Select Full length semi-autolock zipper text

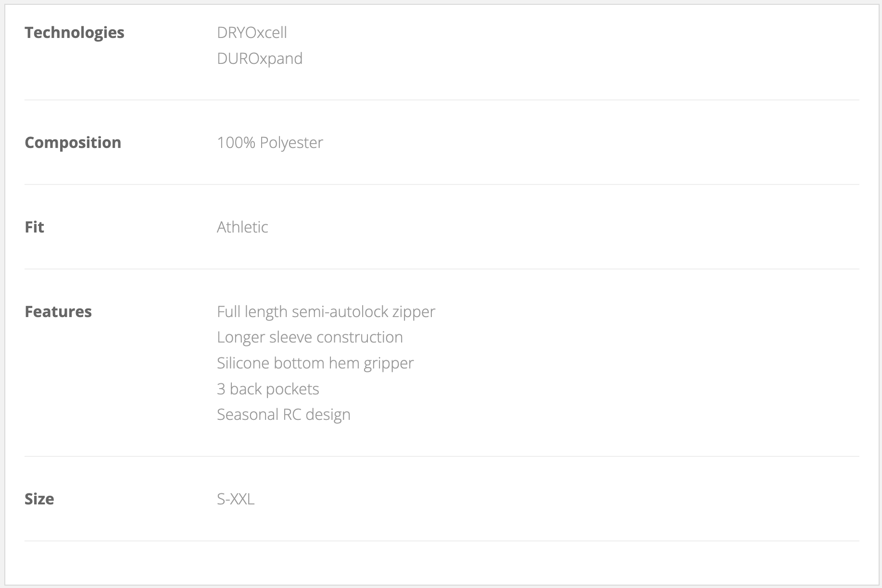click(326, 312)
